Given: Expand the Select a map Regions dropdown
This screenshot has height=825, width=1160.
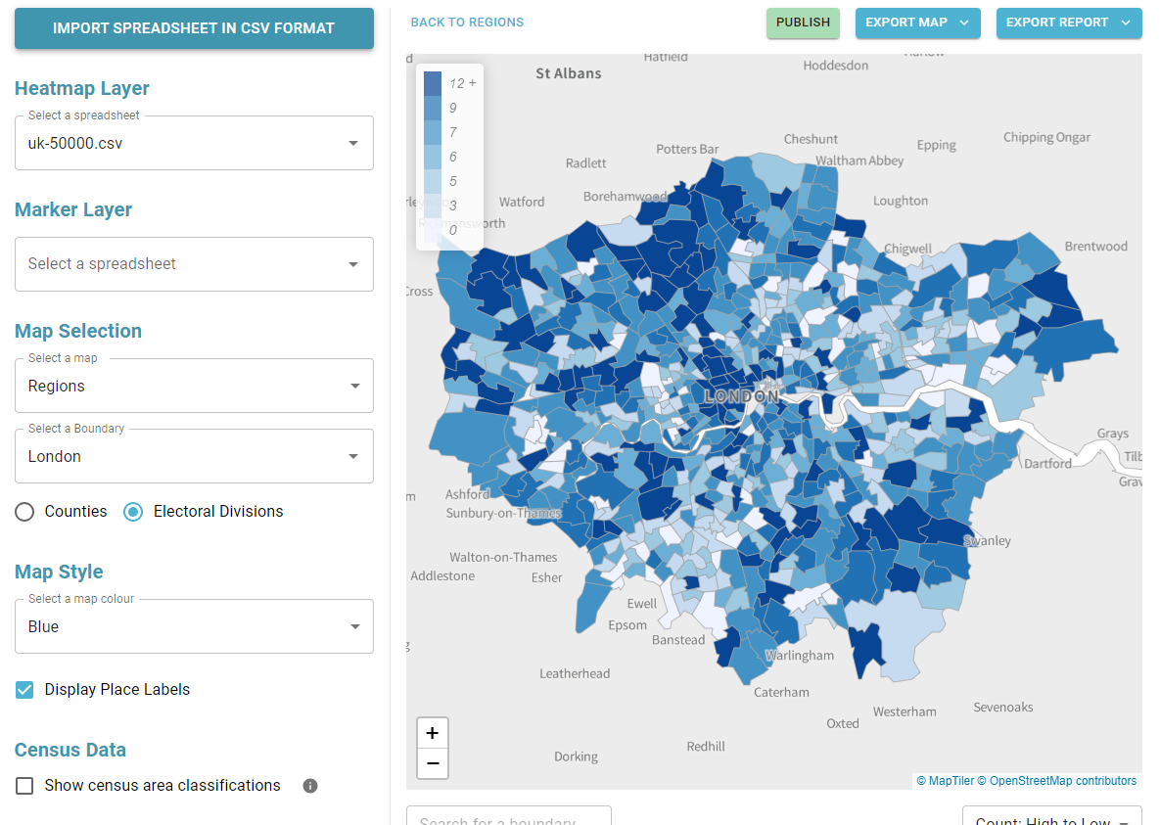Looking at the screenshot, I should pyautogui.click(x=194, y=385).
